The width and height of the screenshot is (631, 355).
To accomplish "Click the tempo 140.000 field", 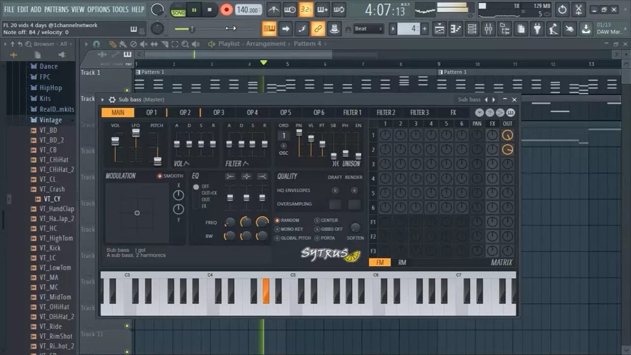I will point(248,9).
